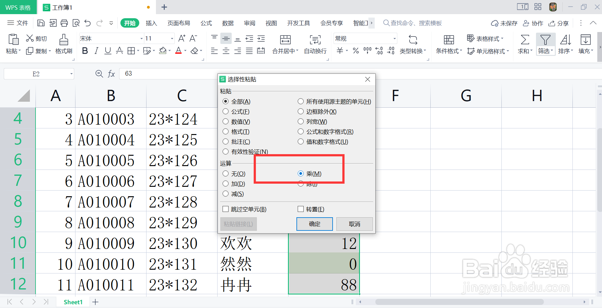Add a new sheet with plus button

pyautogui.click(x=95, y=302)
